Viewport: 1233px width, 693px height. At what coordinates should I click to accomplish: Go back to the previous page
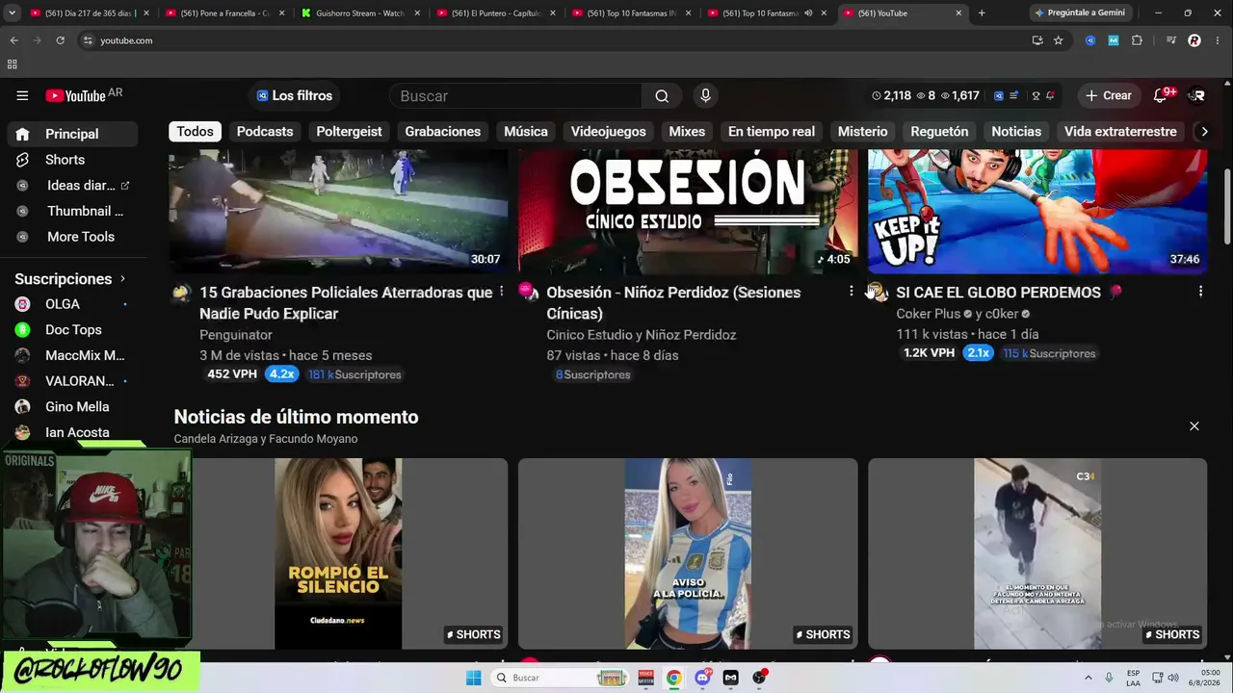tap(13, 40)
